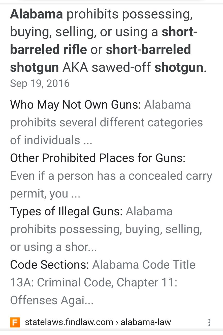Viewport: 223px width, 335px height.
Task: Open the Who May Not Own Guns section
Action: tap(75, 105)
